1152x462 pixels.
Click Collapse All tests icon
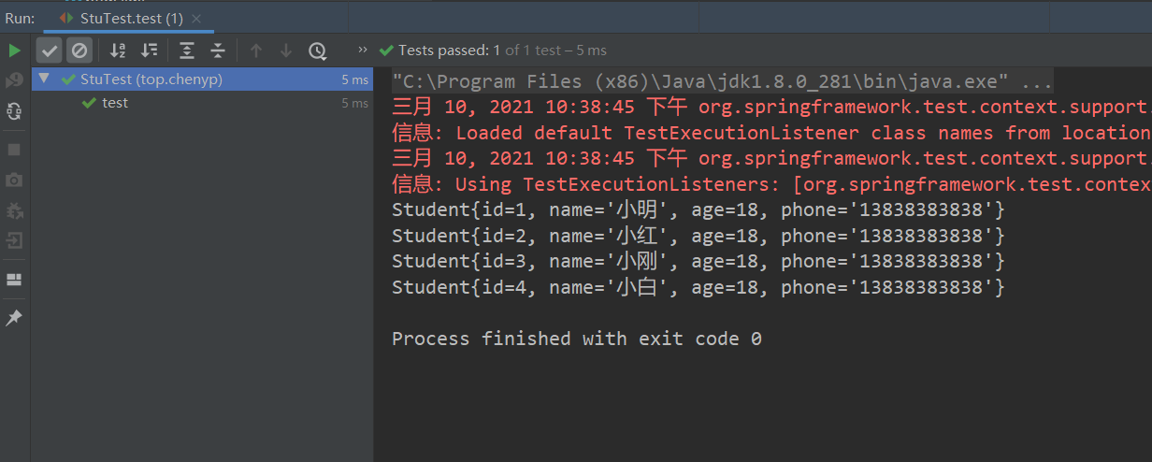(217, 51)
